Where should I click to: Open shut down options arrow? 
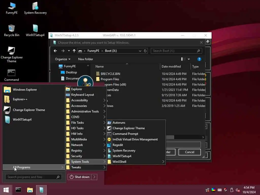coord(94,177)
